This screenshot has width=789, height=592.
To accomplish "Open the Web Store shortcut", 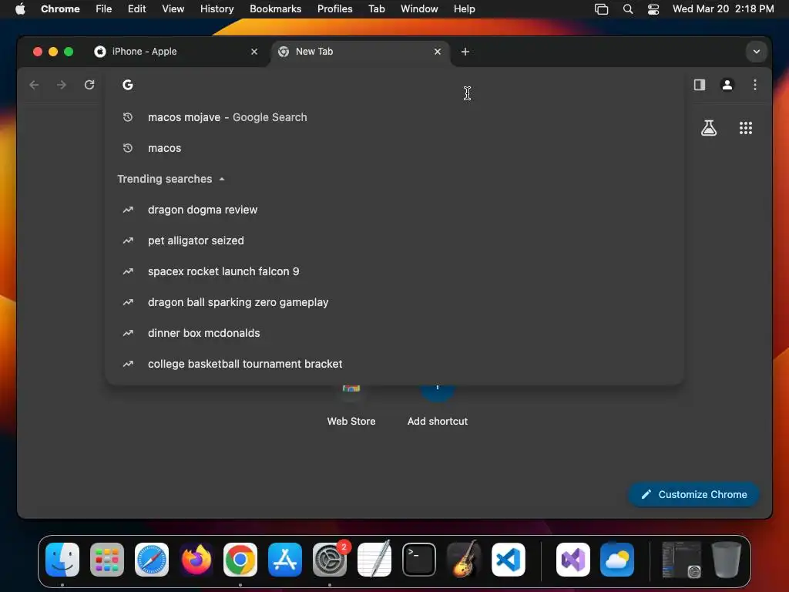I will coord(351,405).
